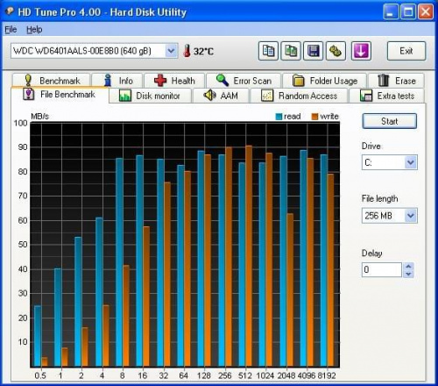Increase the Delay value with the up arrow

tap(408, 266)
